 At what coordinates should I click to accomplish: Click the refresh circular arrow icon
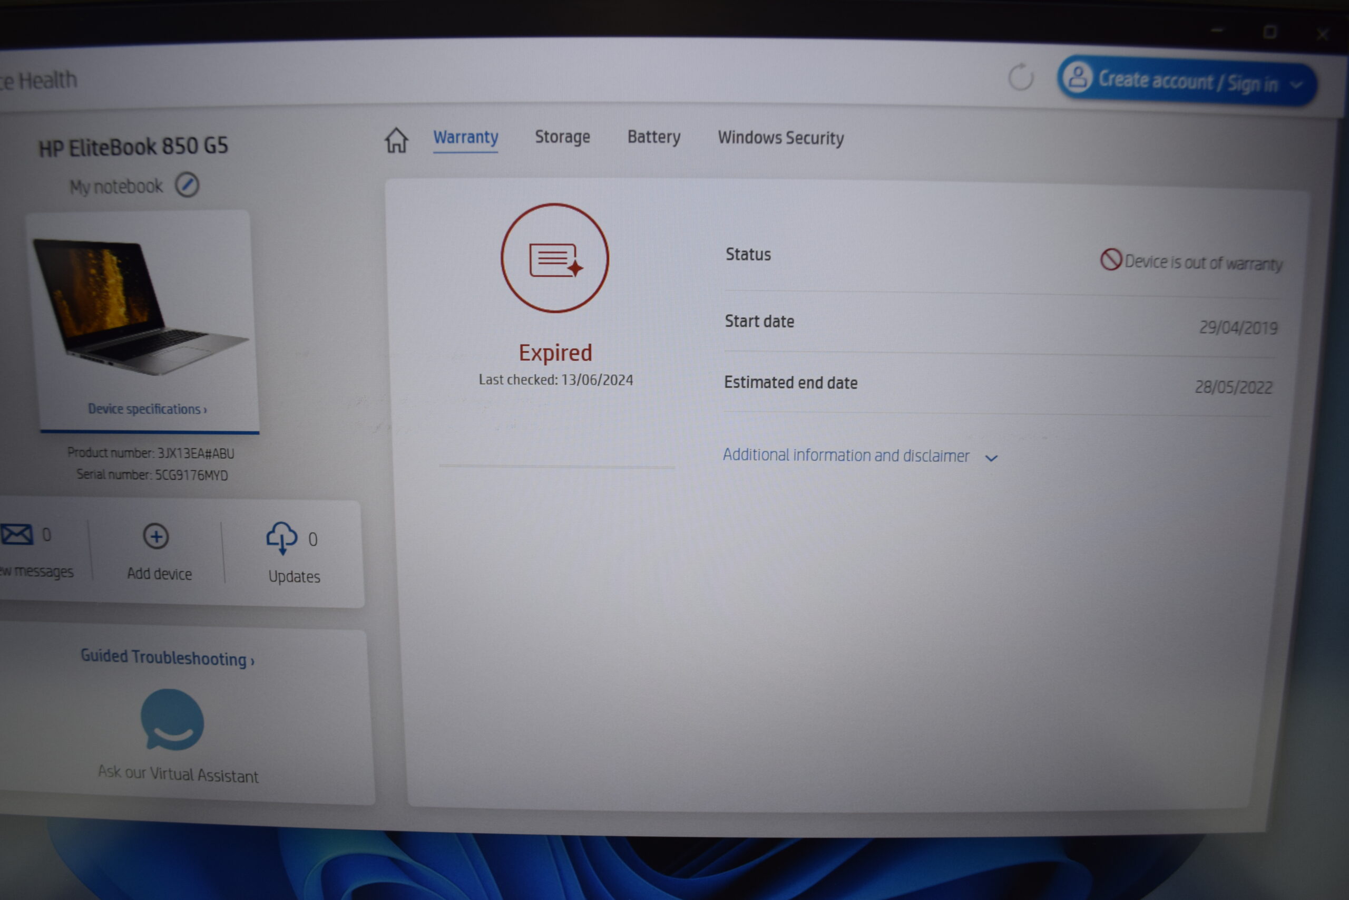1021,77
